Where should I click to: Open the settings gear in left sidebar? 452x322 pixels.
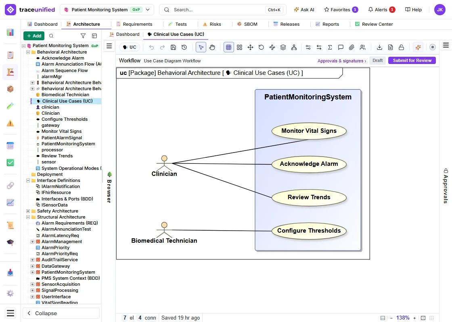[10, 293]
